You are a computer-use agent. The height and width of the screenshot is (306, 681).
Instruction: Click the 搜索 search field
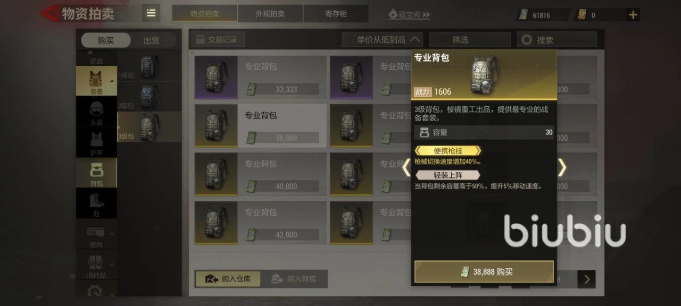pyautogui.click(x=557, y=40)
